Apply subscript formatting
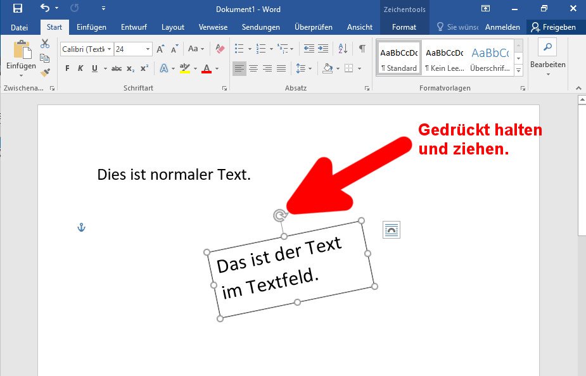Image resolution: width=586 pixels, height=376 pixels. click(131, 68)
